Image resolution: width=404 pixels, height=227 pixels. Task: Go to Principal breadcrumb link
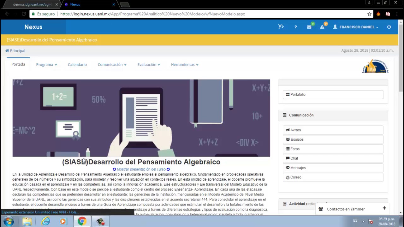click(15, 50)
